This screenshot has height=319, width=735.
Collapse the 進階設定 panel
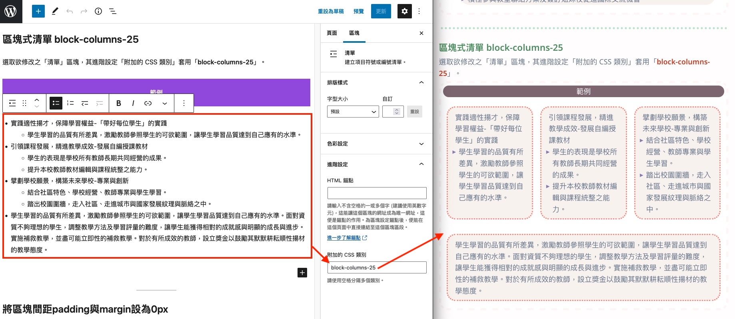(x=377, y=164)
